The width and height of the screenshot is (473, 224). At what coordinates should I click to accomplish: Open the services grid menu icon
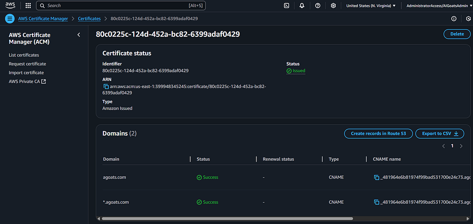point(28,6)
